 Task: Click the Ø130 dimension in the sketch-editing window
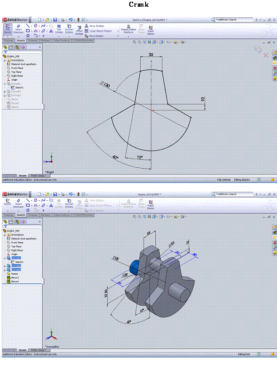tap(105, 84)
